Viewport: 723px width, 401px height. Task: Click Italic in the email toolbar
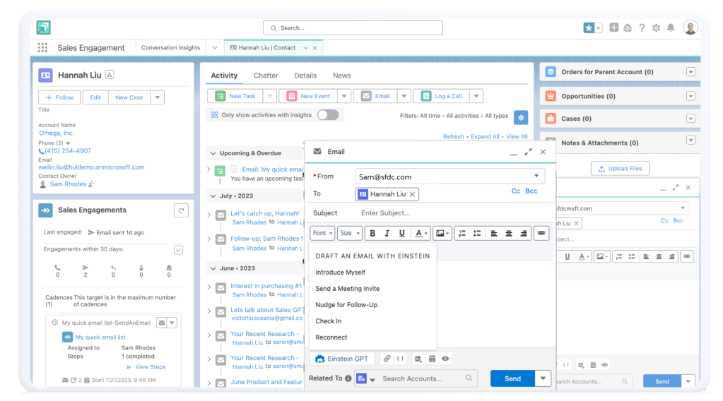[387, 234]
